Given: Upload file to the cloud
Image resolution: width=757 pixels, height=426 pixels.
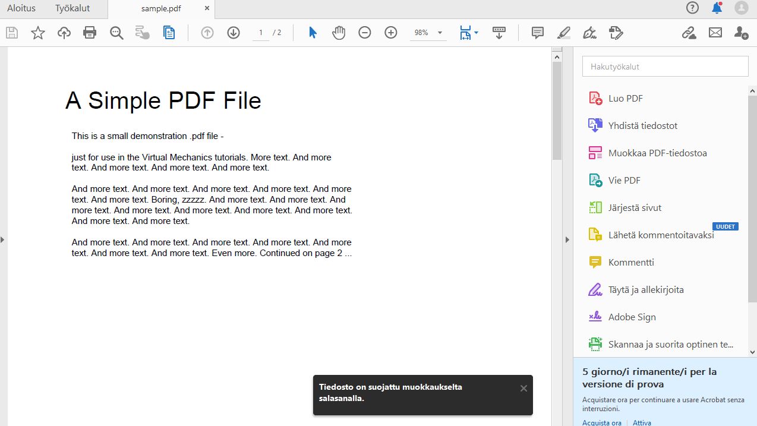Looking at the screenshot, I should click(x=64, y=33).
